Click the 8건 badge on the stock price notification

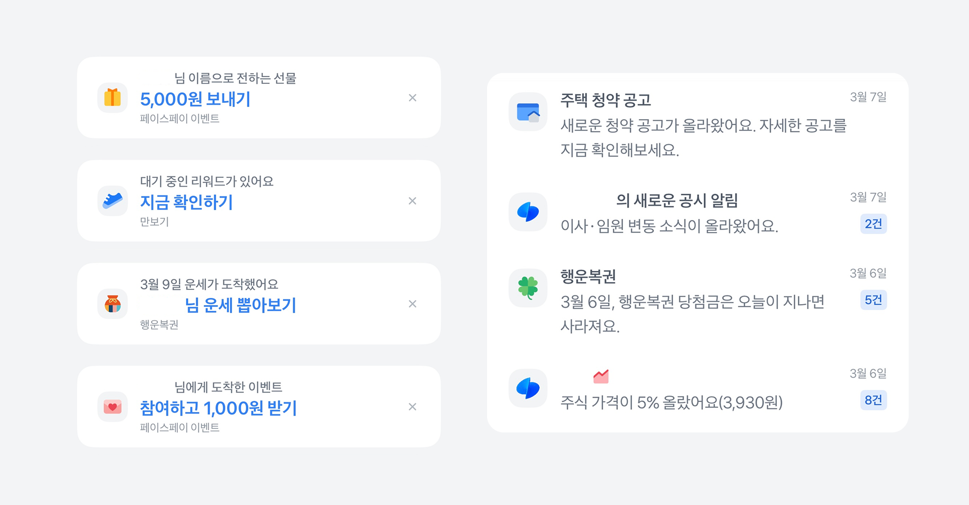(873, 401)
